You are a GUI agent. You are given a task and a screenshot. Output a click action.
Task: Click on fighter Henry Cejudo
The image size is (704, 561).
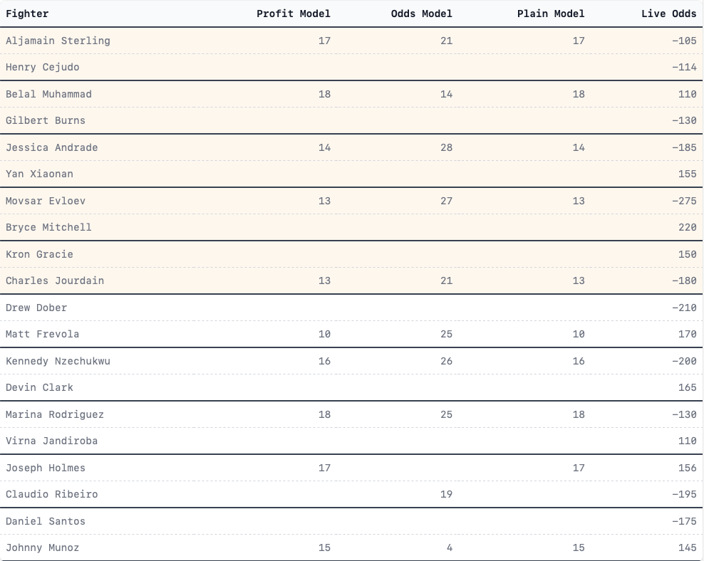coord(43,67)
